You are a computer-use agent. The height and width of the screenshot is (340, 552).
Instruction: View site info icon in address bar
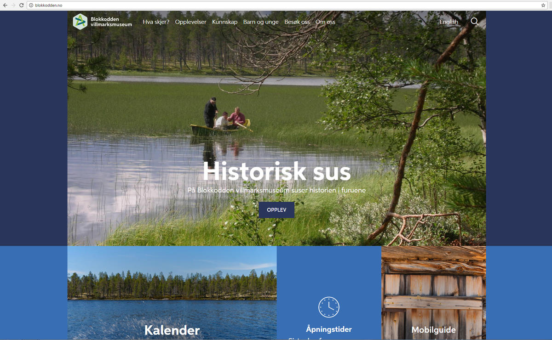click(x=31, y=5)
